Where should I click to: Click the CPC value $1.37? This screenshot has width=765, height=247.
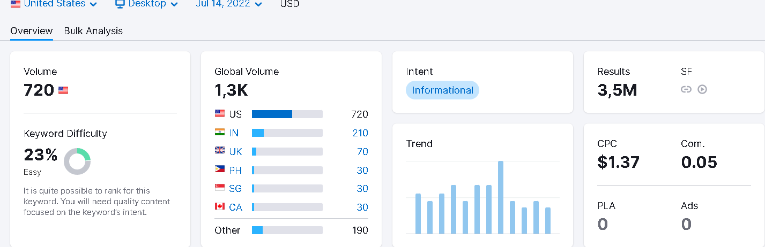click(x=618, y=162)
